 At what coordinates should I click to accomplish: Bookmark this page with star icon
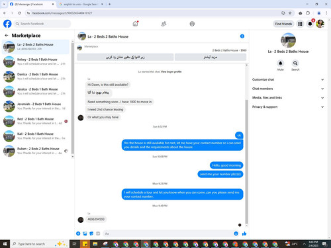tap(290, 13)
